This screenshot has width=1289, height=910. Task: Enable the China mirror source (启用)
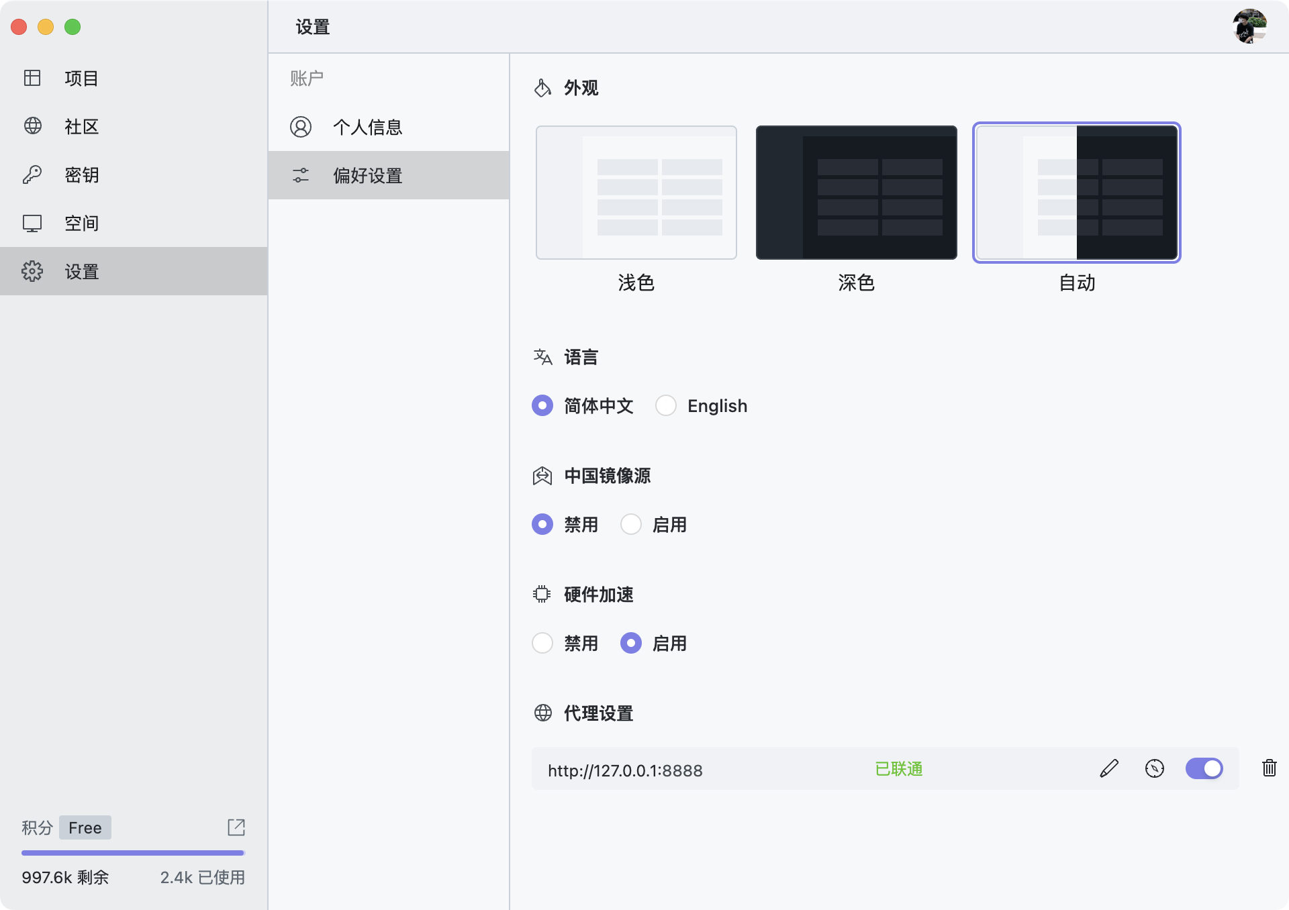(x=631, y=524)
